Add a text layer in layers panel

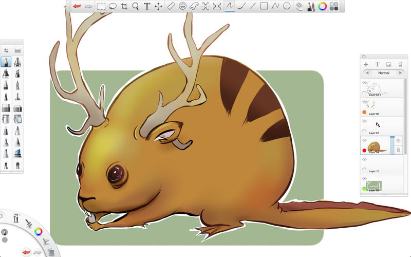pyautogui.click(x=377, y=65)
